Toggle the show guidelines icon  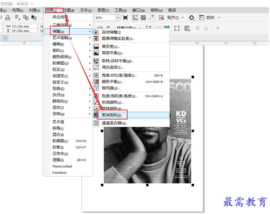point(151,18)
